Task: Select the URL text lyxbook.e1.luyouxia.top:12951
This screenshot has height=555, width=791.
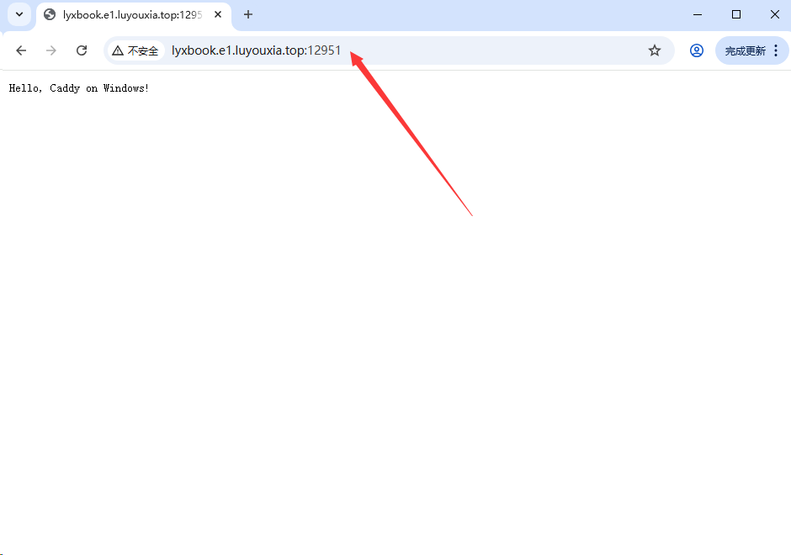Action: coord(255,50)
